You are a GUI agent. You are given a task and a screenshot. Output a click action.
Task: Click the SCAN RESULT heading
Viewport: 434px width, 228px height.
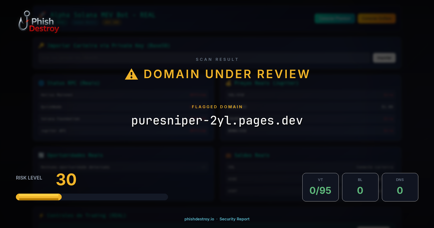(217, 59)
